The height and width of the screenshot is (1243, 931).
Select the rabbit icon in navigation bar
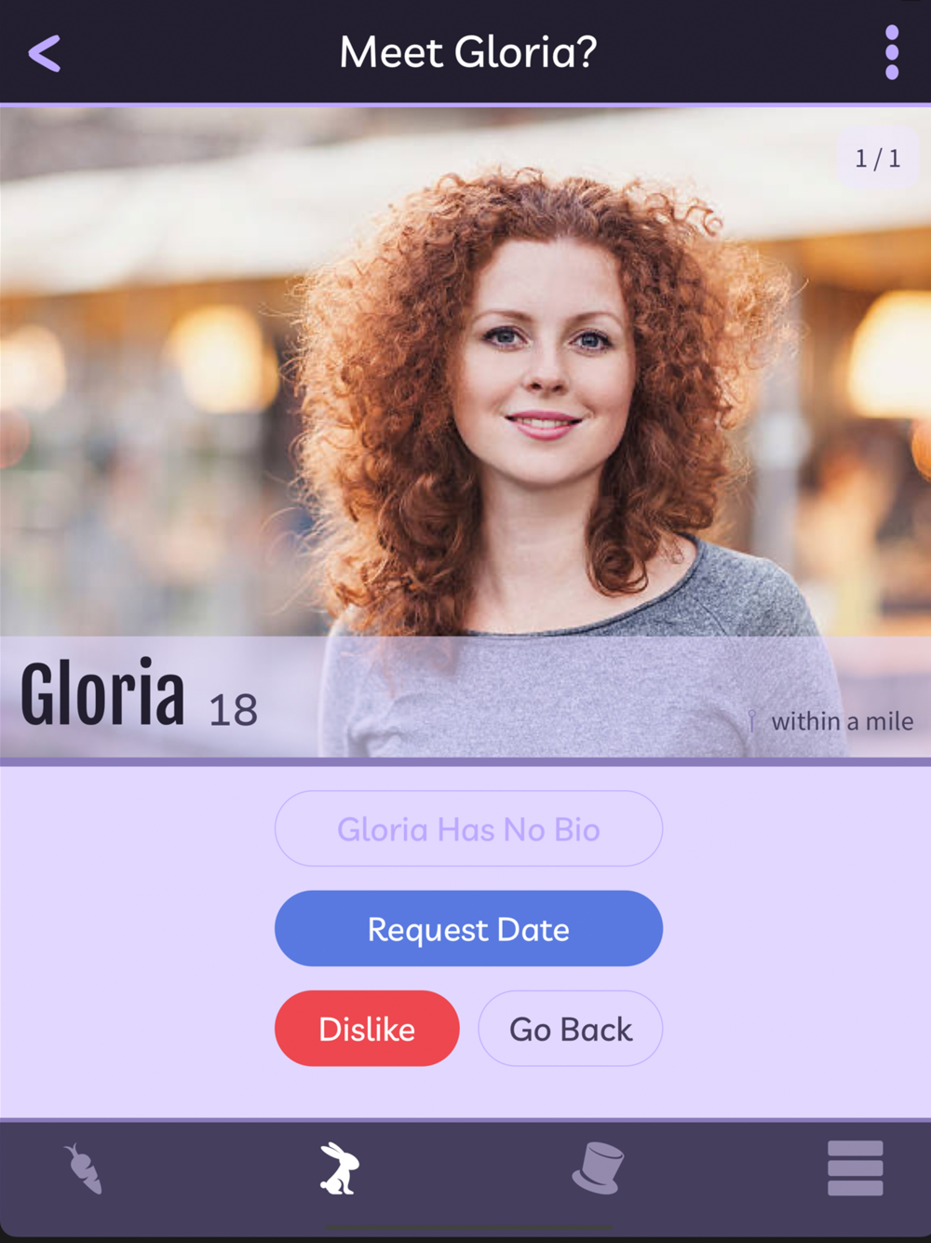[x=340, y=1168]
